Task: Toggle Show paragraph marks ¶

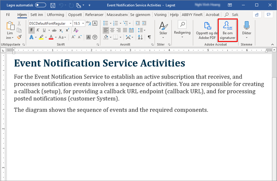Action: 149,37
